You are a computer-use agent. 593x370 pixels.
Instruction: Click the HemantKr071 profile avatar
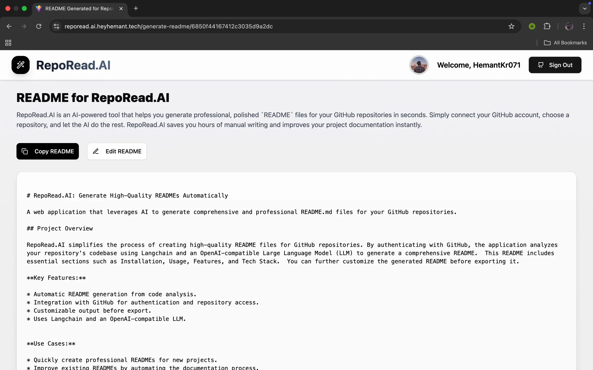[419, 65]
